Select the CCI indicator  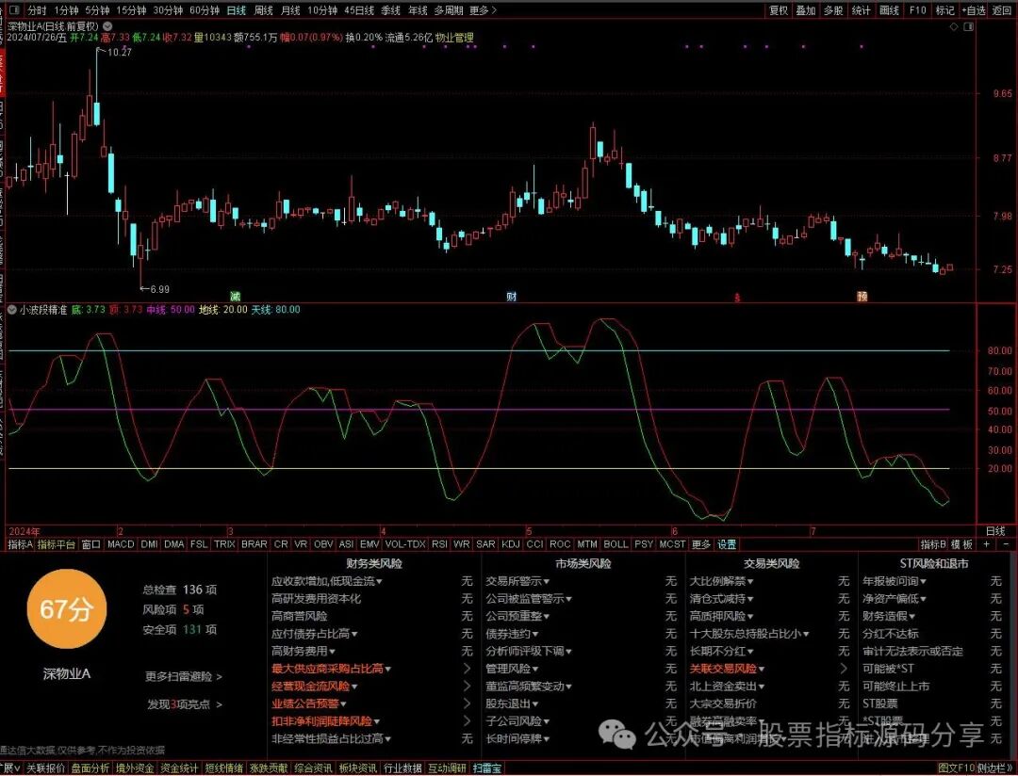click(x=535, y=544)
